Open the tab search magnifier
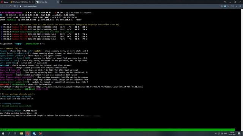243x136 pixels. 225,2
